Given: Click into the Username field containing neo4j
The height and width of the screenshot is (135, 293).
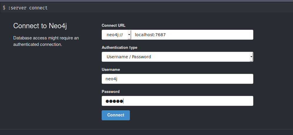Looking at the screenshot, I should pyautogui.click(x=177, y=79).
